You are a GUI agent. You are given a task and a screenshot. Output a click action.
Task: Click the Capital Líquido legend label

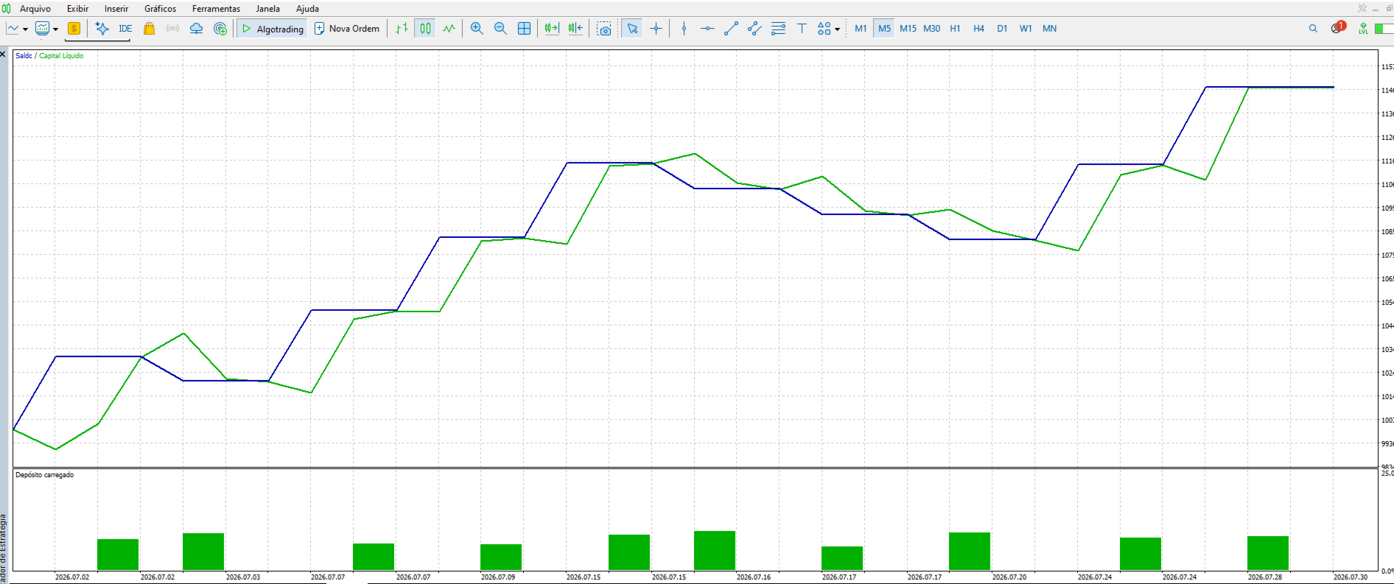point(61,56)
